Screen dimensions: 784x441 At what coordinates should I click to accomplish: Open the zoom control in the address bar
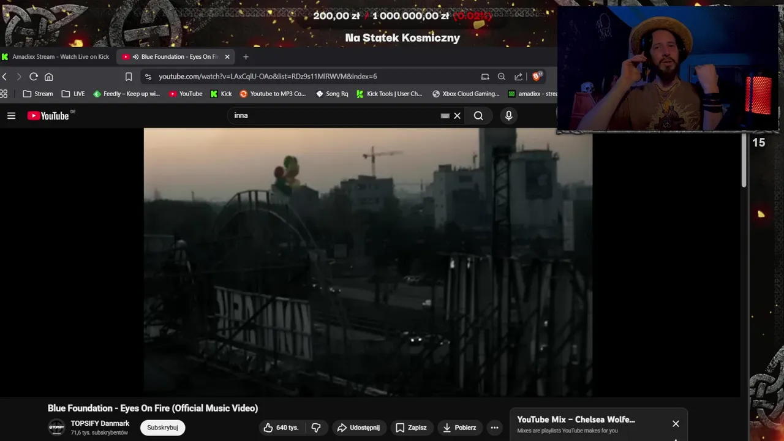click(x=502, y=77)
